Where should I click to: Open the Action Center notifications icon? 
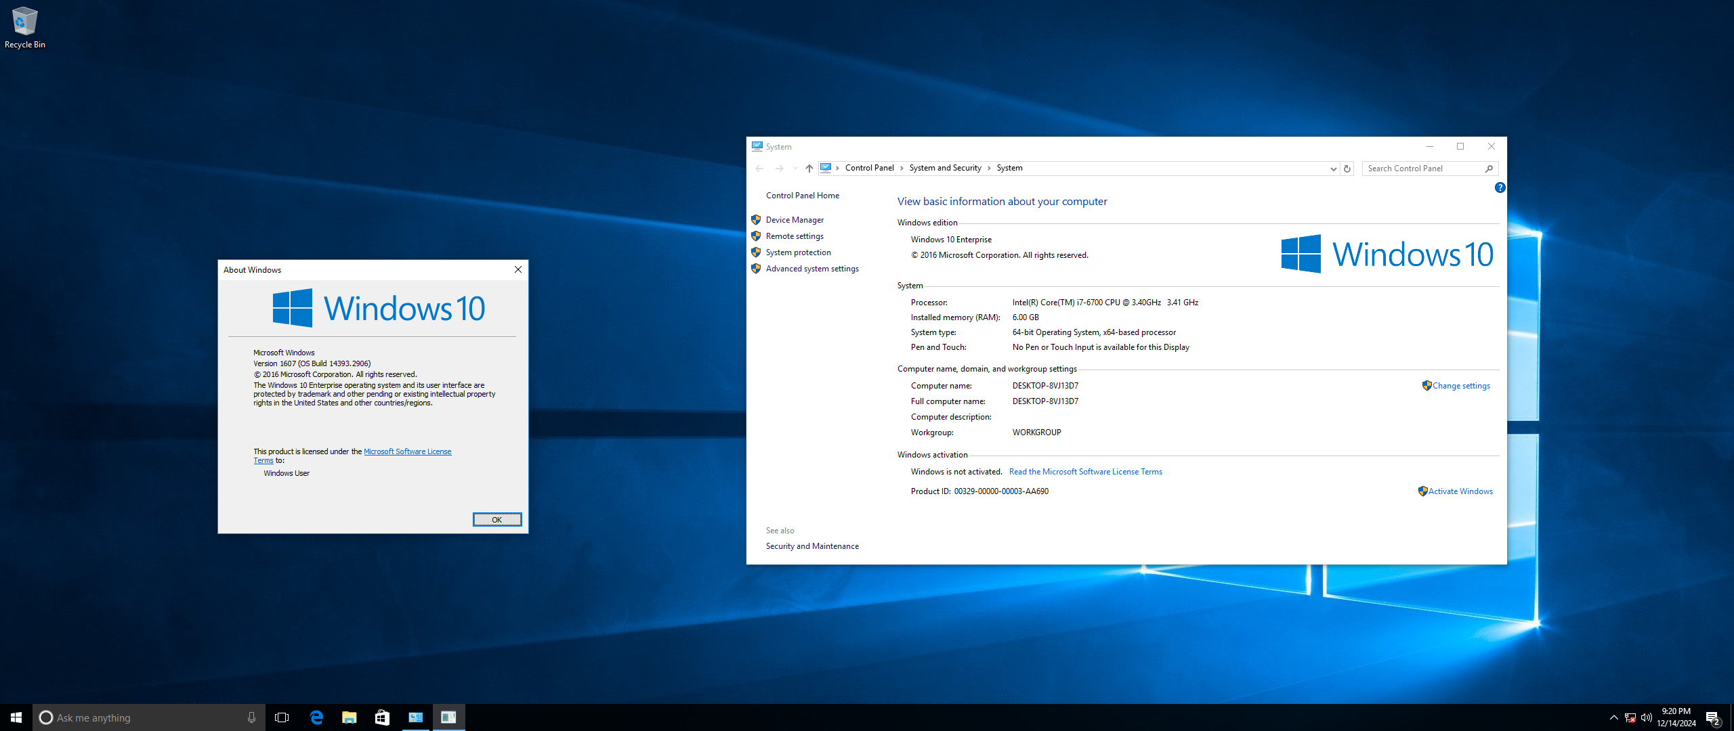click(x=1714, y=717)
